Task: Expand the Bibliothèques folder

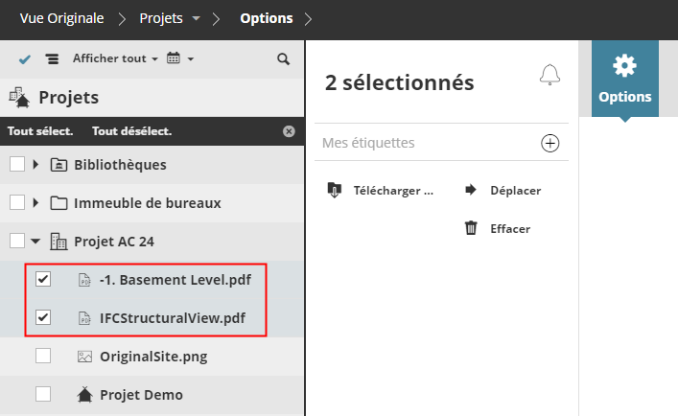Action: (x=36, y=165)
